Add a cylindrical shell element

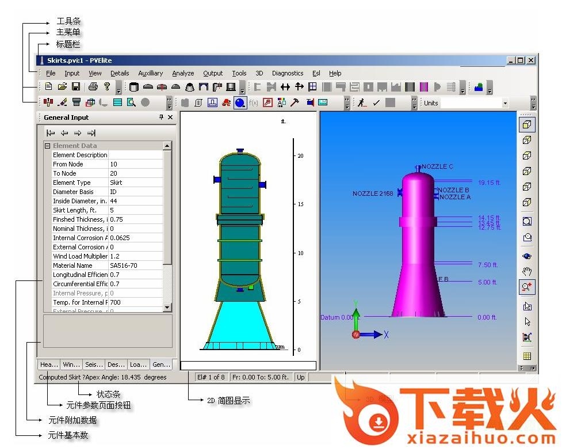134,87
